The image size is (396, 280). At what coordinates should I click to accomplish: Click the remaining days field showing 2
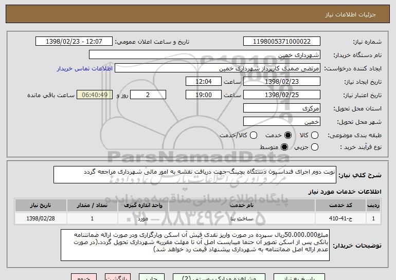148,95
